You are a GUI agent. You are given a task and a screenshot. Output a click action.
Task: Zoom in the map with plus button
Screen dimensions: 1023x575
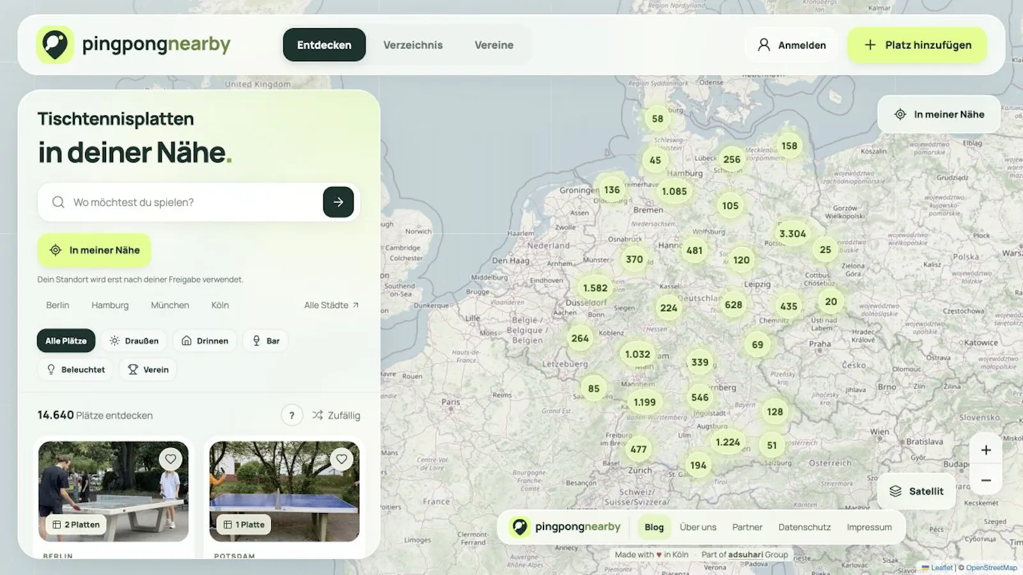(x=986, y=450)
